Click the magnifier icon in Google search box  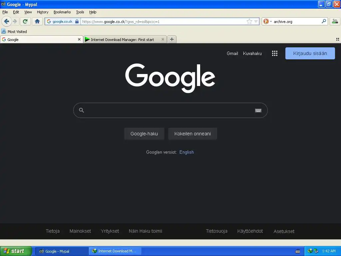tap(81, 110)
